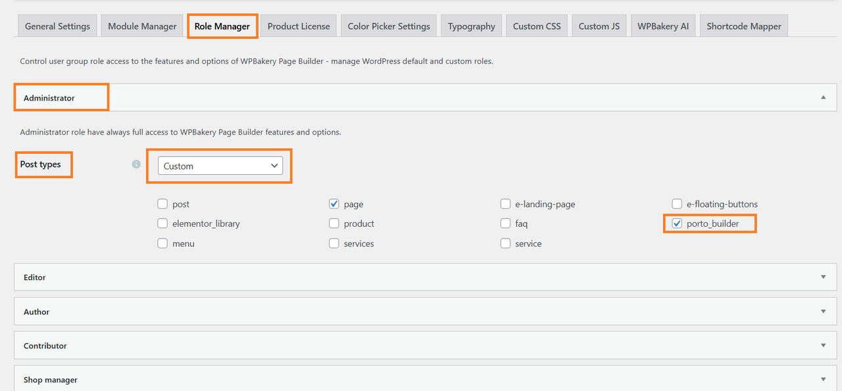Image resolution: width=842 pixels, height=391 pixels.
Task: Open the Typography tab
Action: click(x=472, y=26)
